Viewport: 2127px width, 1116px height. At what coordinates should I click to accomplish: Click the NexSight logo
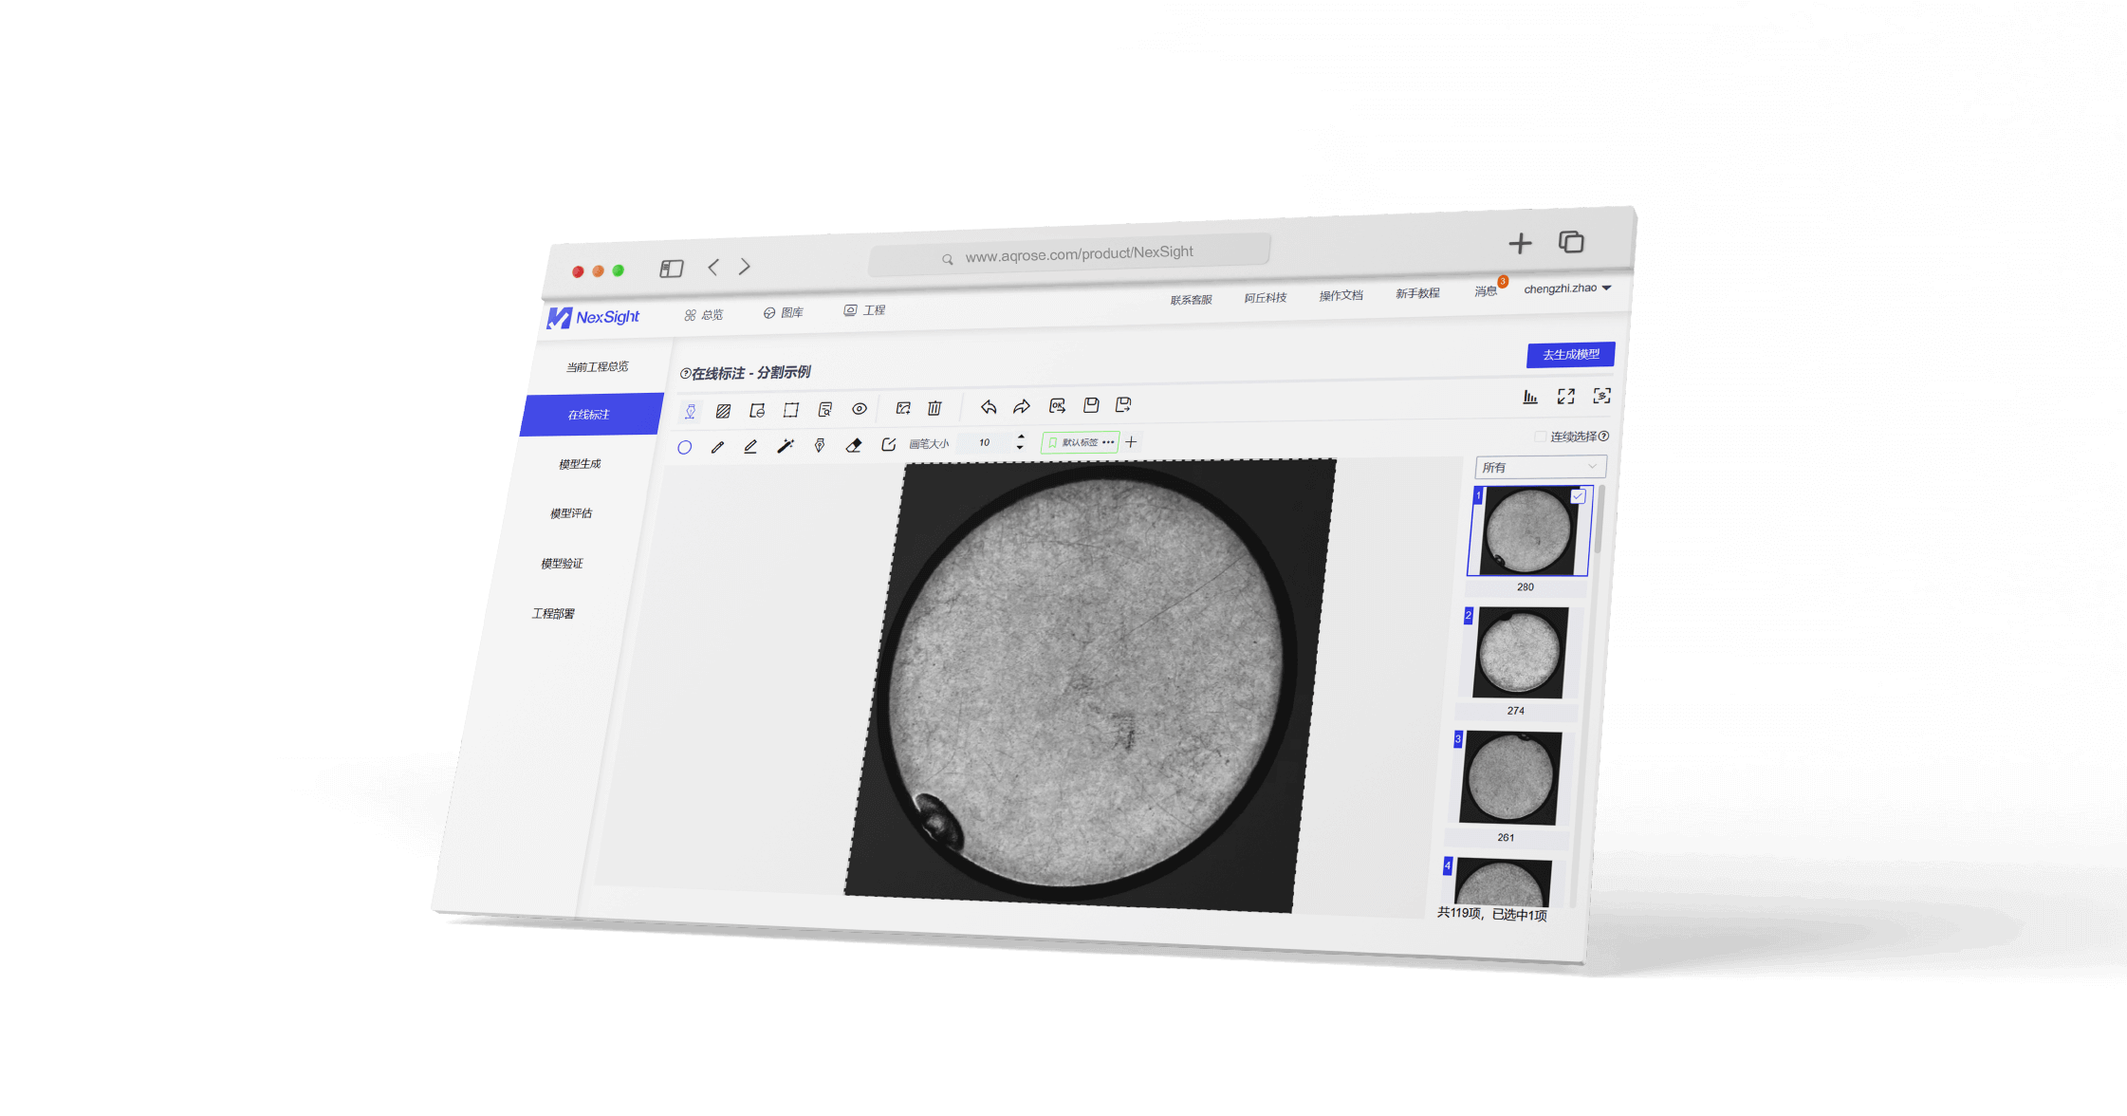click(594, 317)
